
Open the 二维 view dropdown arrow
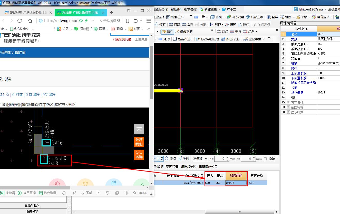click(207, 17)
